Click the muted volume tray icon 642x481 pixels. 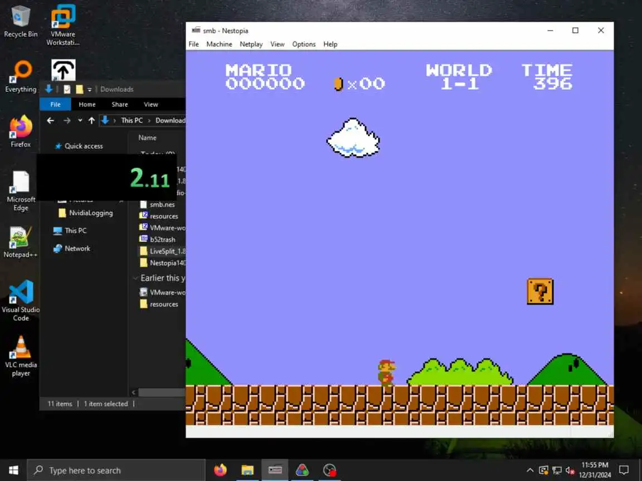570,470
